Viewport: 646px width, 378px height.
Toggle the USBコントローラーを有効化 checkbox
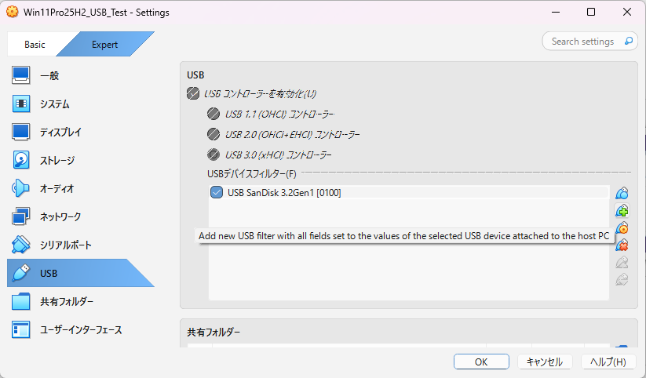coord(193,94)
